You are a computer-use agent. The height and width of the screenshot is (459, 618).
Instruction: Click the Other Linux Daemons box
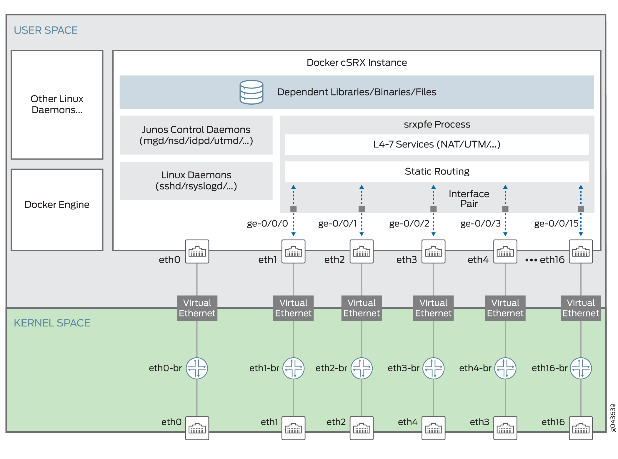[57, 105]
